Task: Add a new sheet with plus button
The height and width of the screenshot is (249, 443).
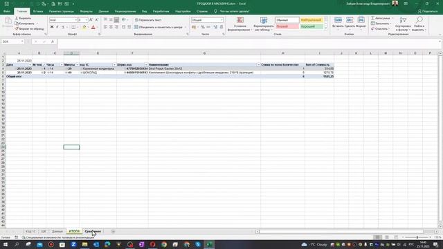Action: pyautogui.click(x=113, y=232)
